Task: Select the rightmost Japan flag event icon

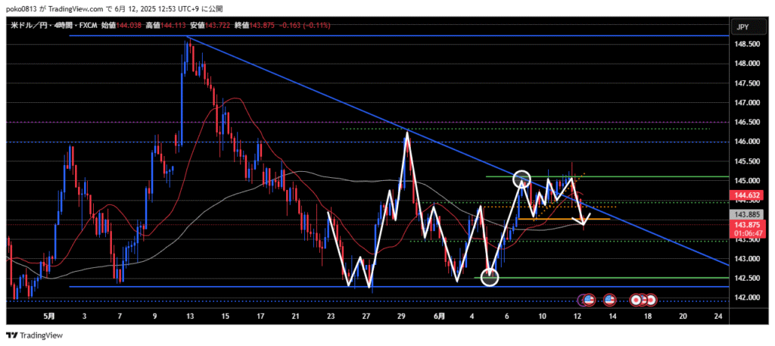Action: pyautogui.click(x=650, y=300)
